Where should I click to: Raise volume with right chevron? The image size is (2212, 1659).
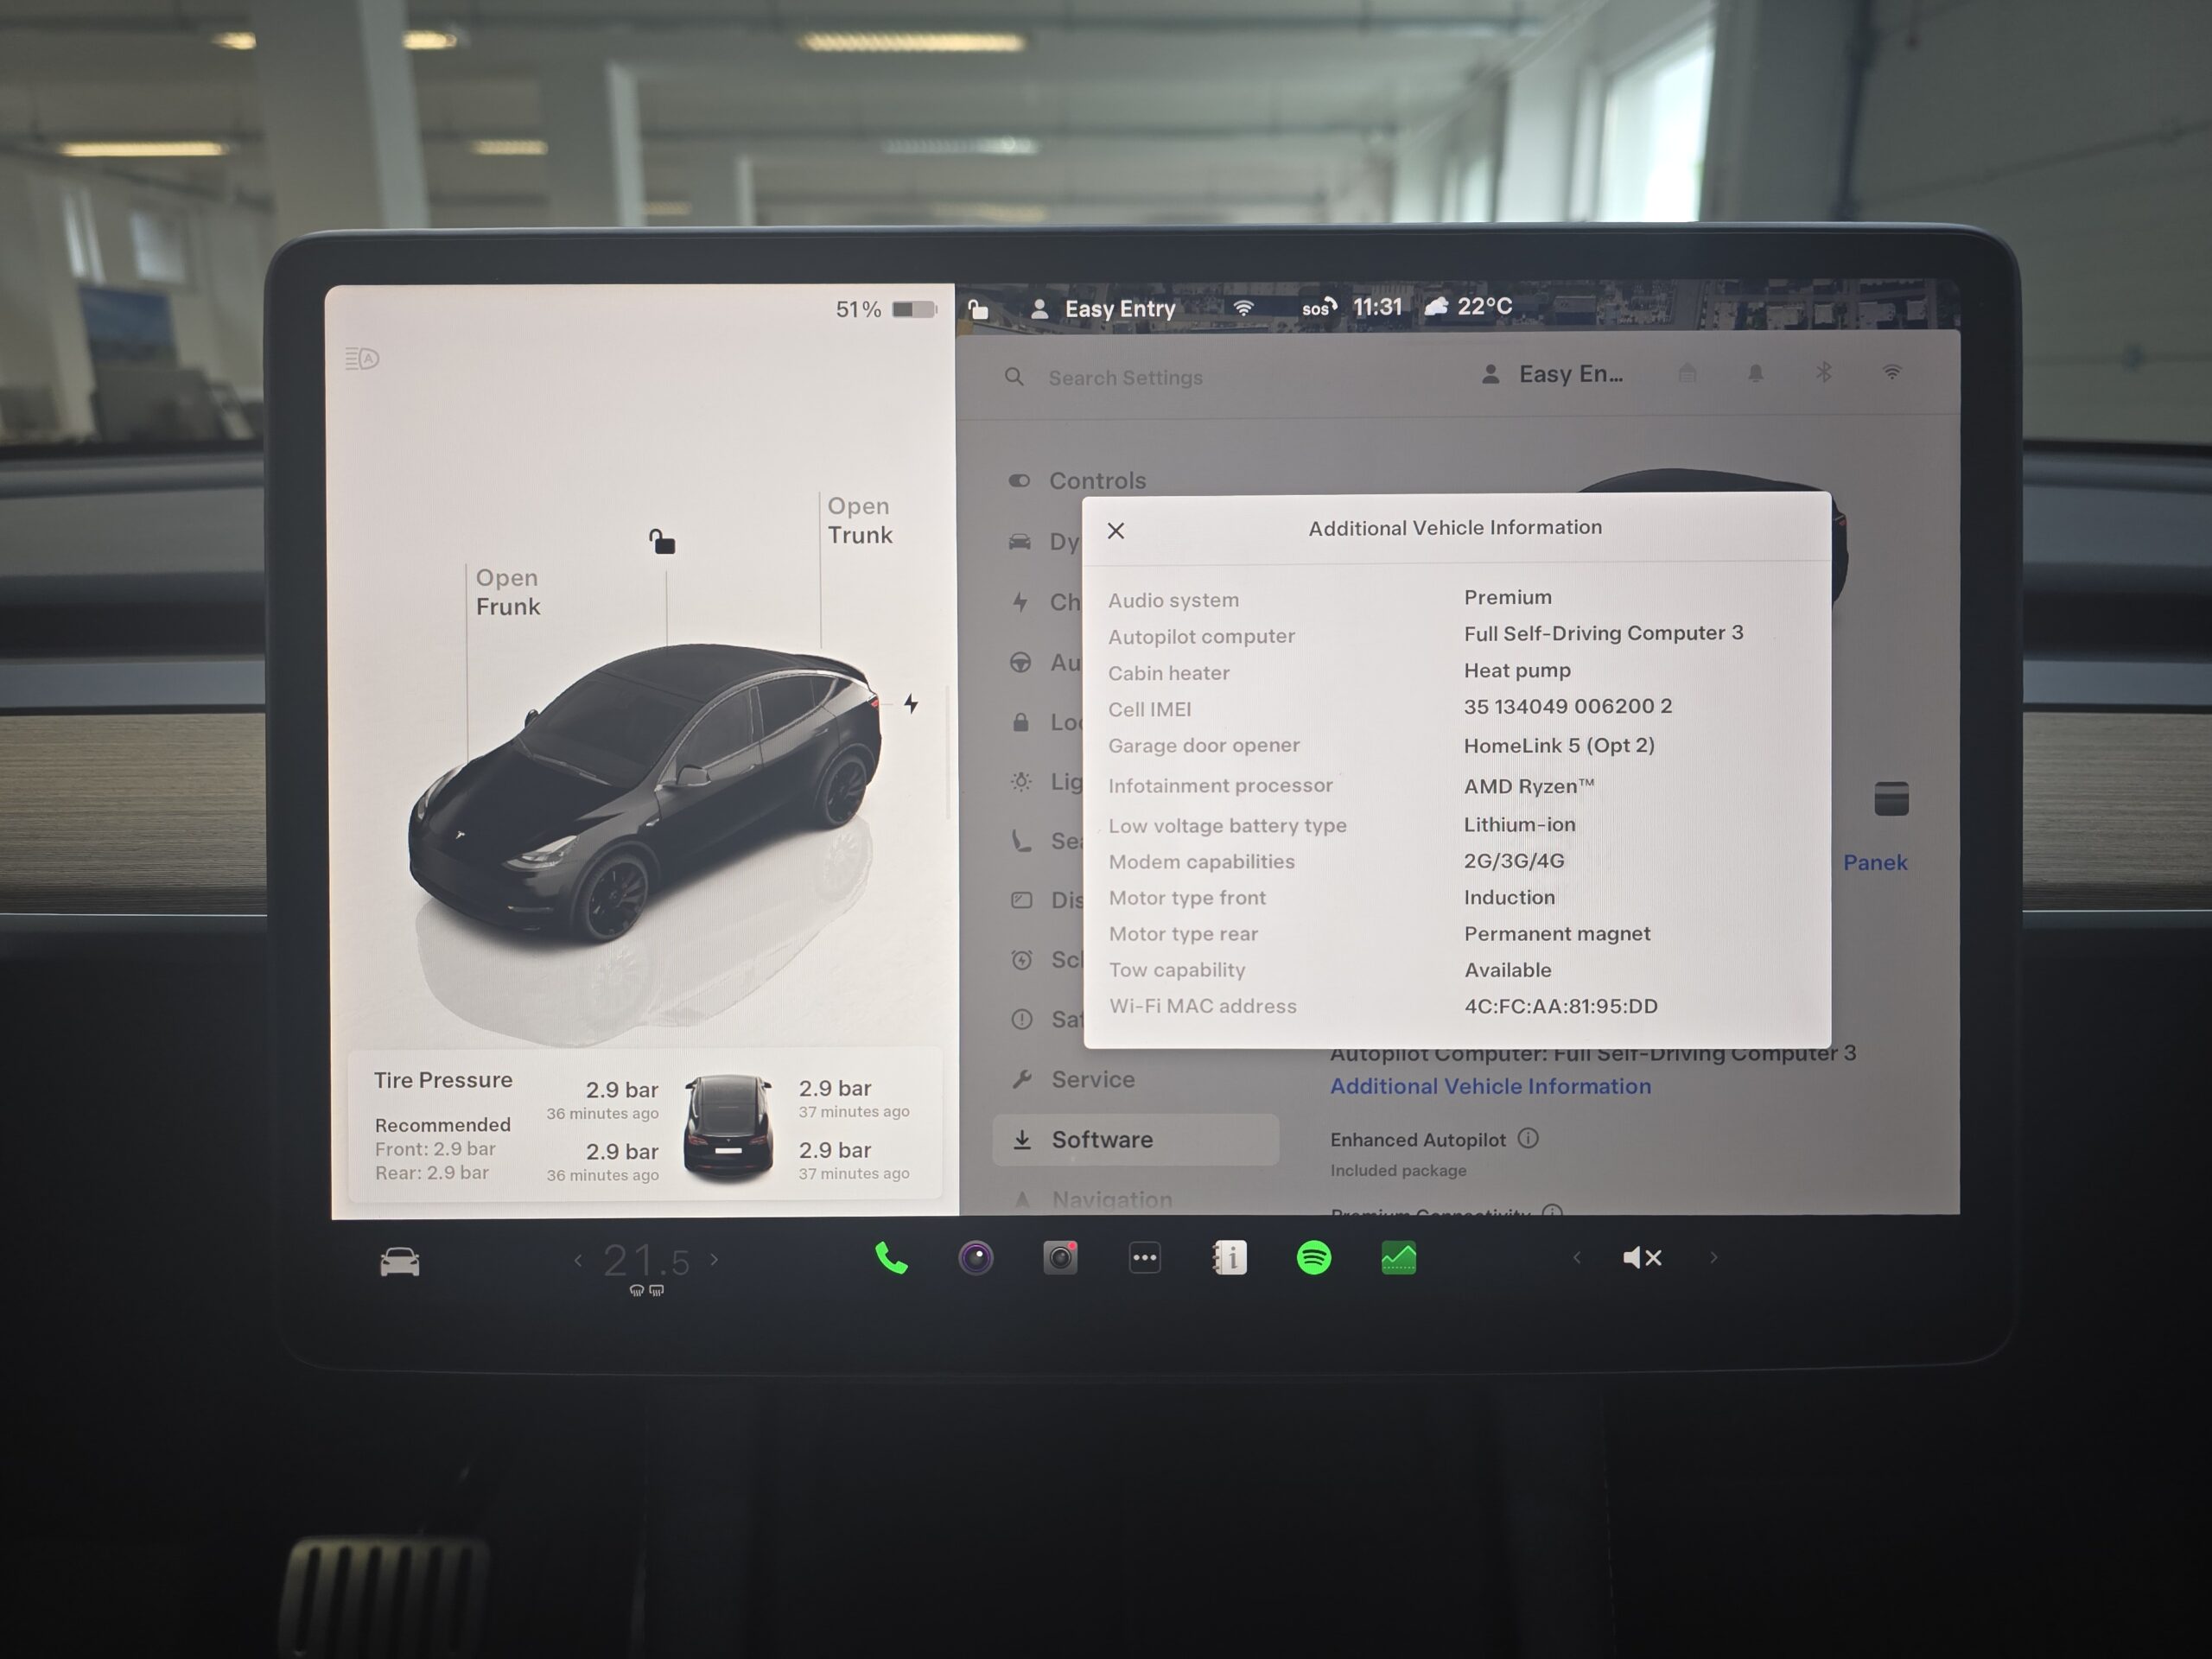(1713, 1258)
